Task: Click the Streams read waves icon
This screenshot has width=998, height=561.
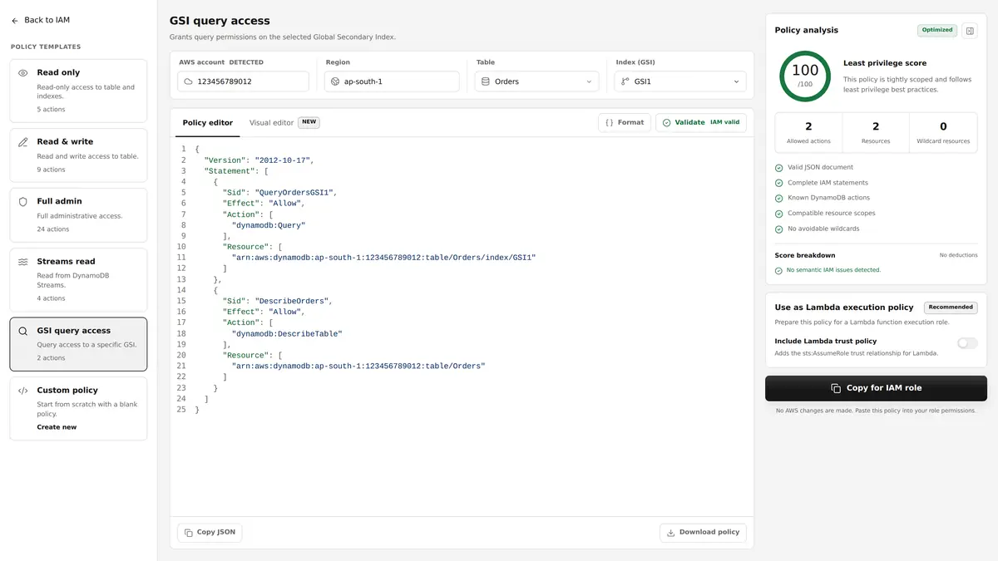Action: tap(23, 262)
